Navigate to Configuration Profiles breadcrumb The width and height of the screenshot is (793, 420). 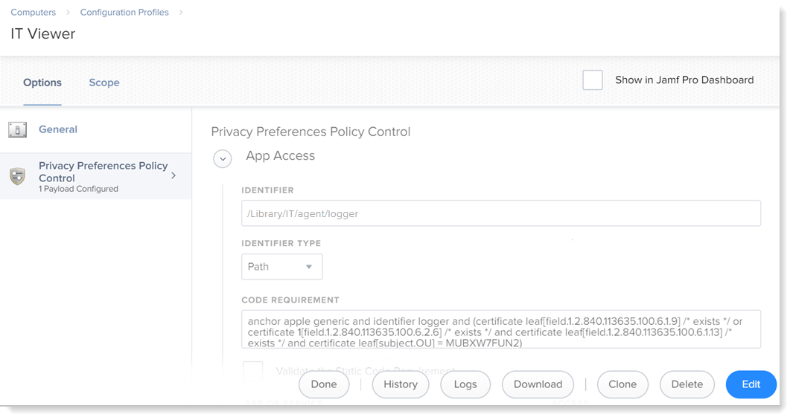tap(124, 13)
